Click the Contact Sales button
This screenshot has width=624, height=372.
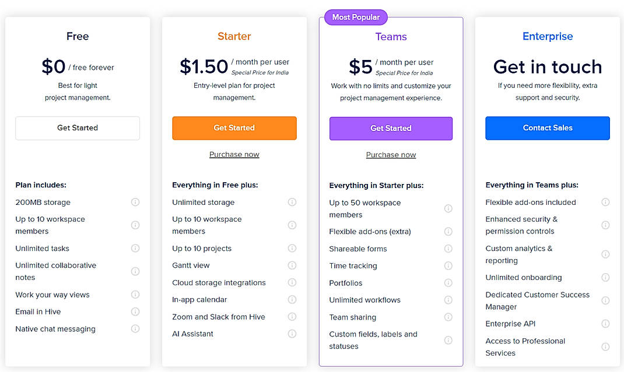click(x=548, y=128)
